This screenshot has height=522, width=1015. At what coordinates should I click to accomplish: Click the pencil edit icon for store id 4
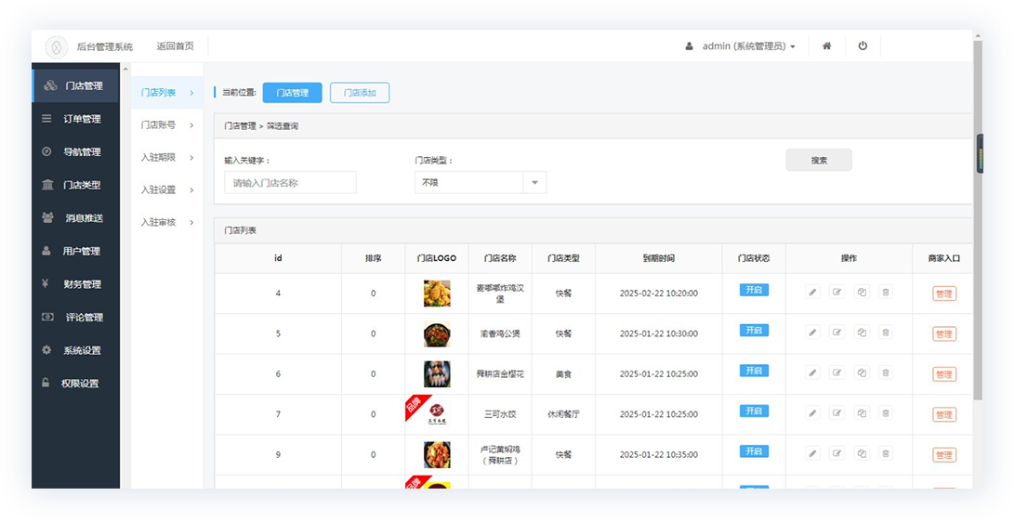pos(812,293)
